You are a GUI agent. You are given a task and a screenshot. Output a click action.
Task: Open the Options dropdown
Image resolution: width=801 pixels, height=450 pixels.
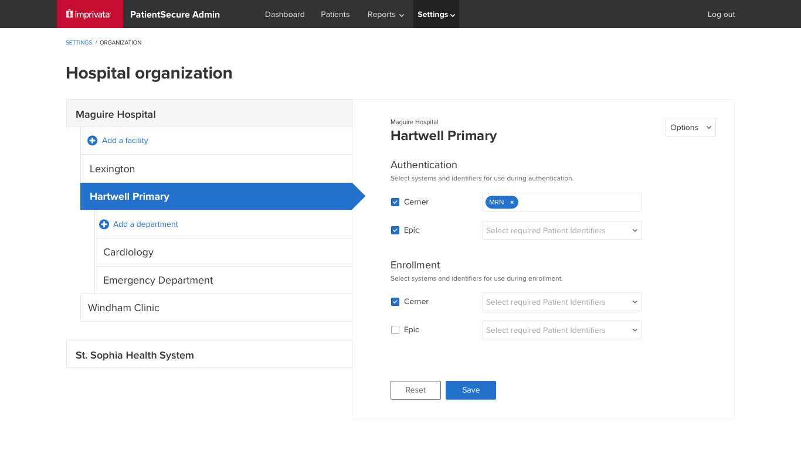point(691,127)
